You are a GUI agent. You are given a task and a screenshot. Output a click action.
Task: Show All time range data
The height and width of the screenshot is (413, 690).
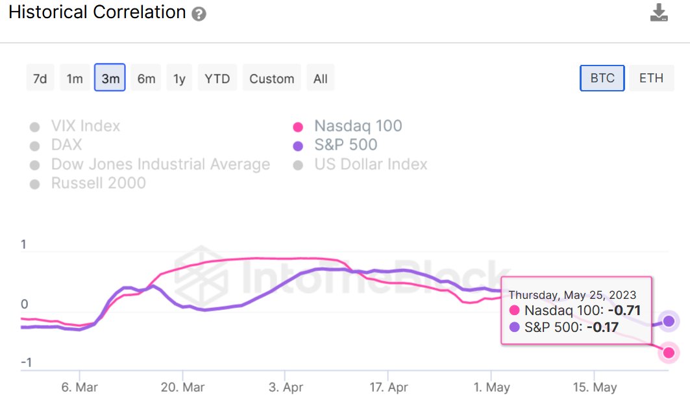click(321, 78)
